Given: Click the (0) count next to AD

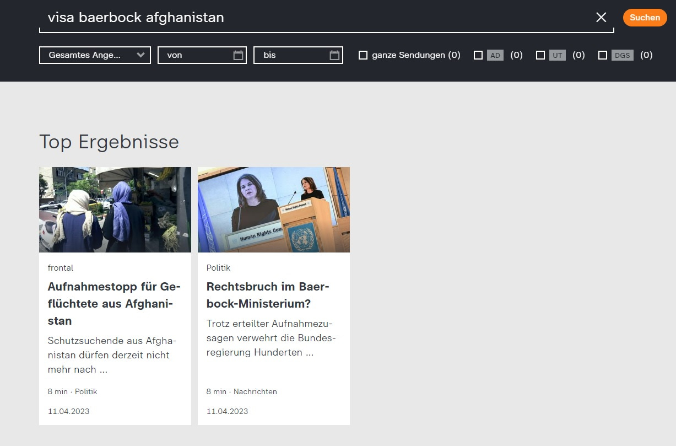Looking at the screenshot, I should [516, 55].
